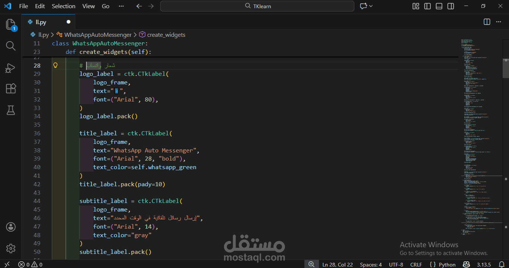The height and width of the screenshot is (268, 509).
Task: Open the Go menu
Action: pos(106,6)
